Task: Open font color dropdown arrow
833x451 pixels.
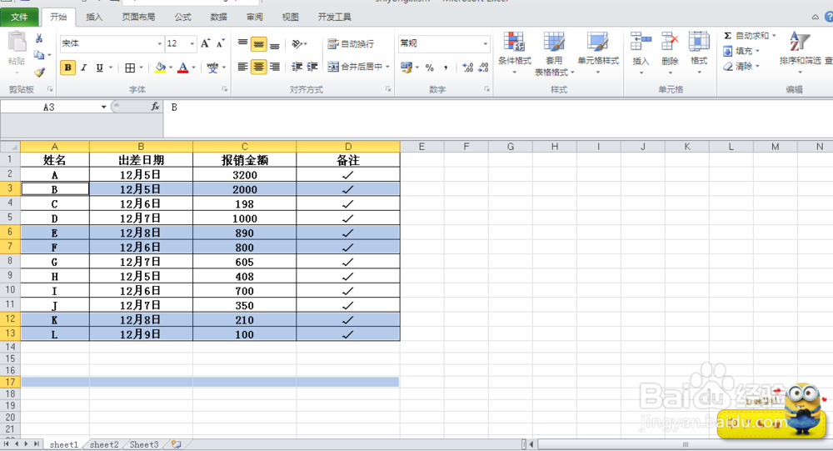Action: (193, 68)
